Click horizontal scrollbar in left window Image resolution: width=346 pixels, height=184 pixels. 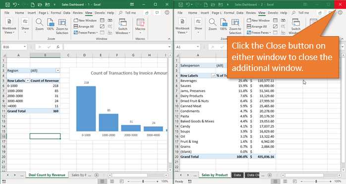coord(129,175)
